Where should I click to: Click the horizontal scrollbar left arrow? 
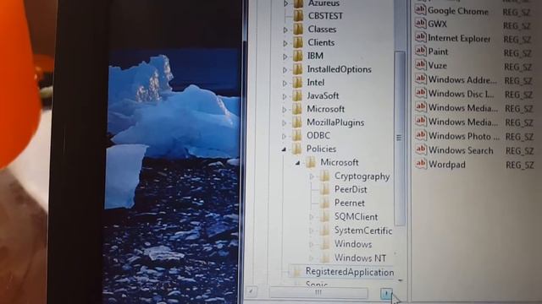252,292
